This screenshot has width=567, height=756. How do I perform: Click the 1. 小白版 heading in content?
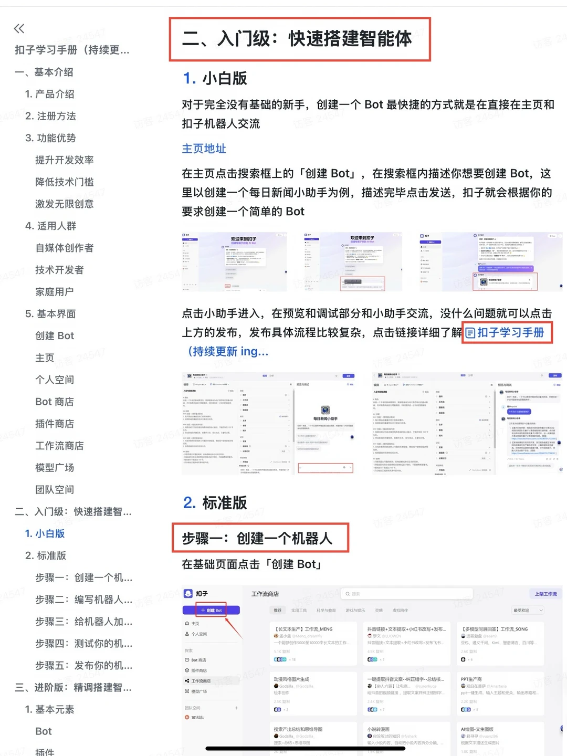(x=215, y=78)
